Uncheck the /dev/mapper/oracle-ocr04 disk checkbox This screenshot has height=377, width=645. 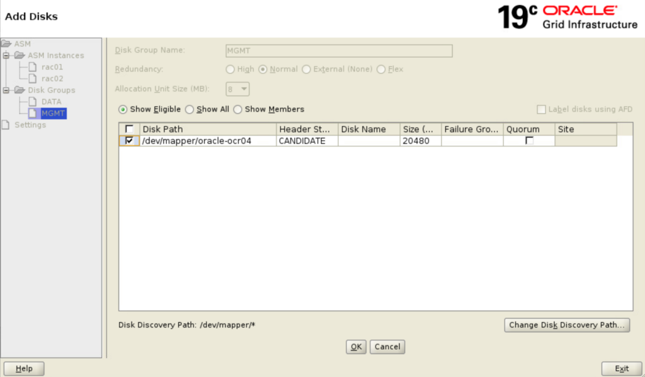(129, 141)
